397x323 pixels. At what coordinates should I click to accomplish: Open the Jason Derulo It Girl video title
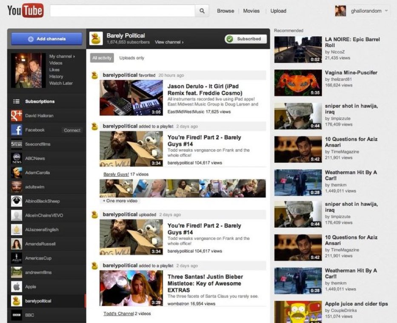pos(205,89)
